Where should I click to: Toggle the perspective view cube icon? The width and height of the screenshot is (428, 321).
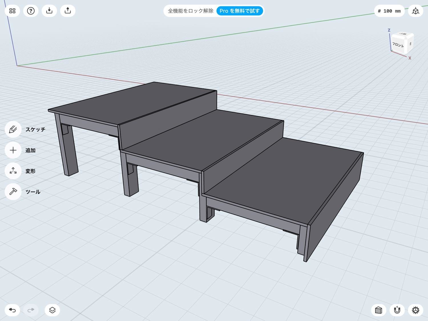click(x=415, y=11)
